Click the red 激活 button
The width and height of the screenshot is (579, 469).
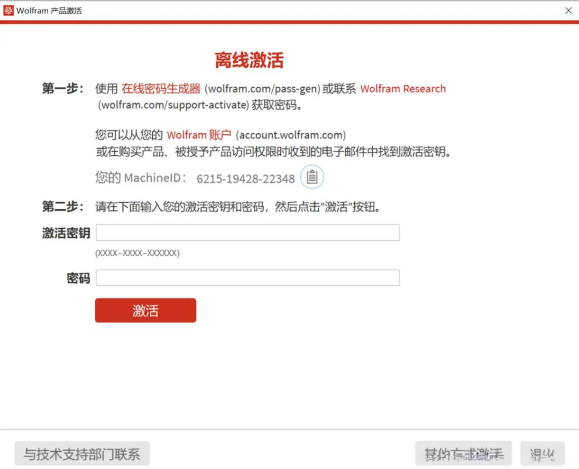(145, 311)
